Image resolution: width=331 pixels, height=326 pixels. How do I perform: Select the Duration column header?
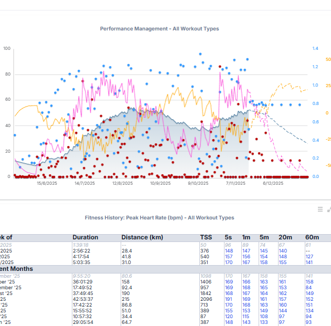[x=86, y=237]
